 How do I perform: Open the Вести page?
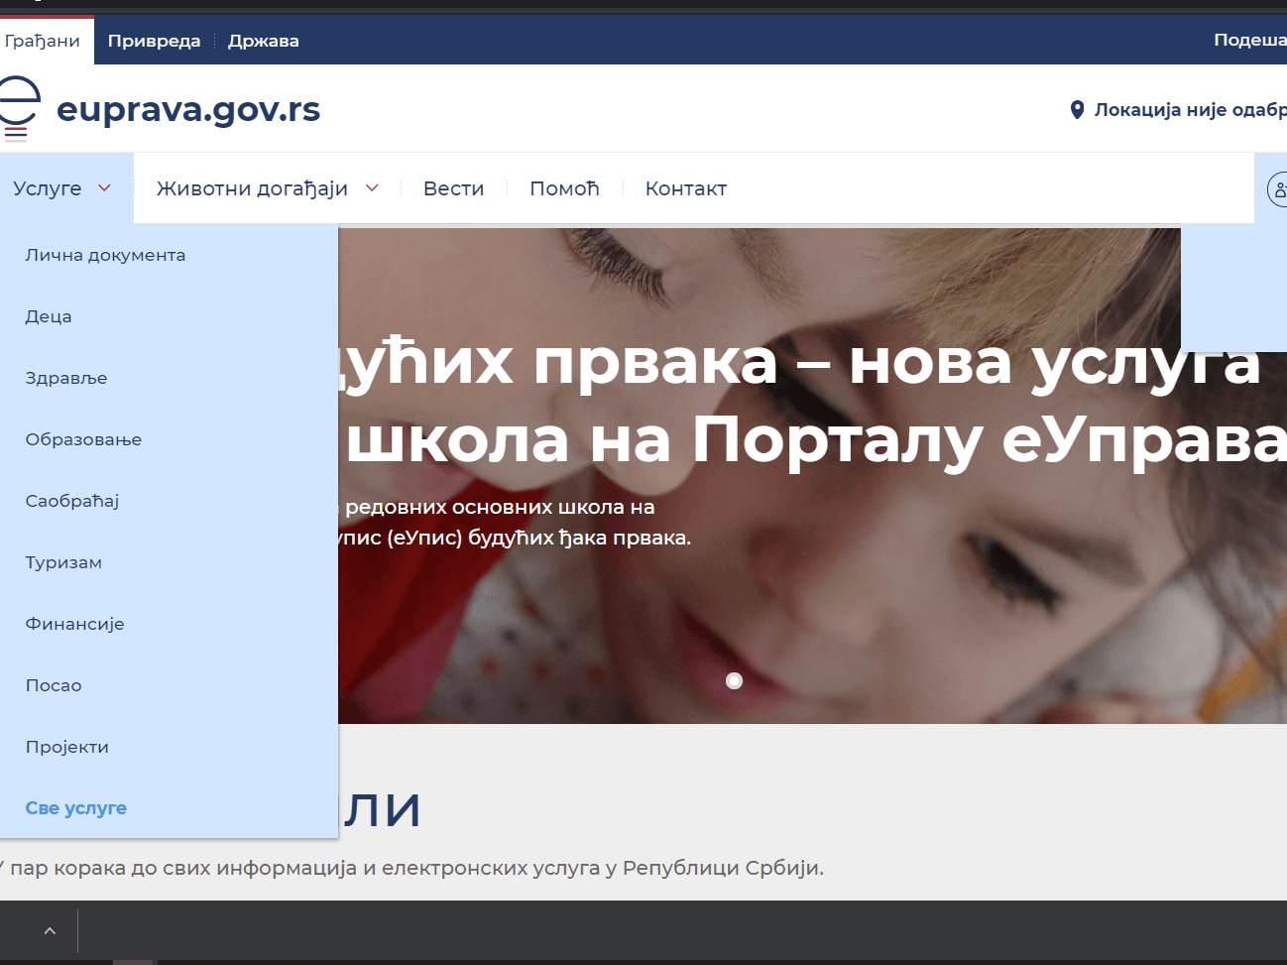[453, 188]
